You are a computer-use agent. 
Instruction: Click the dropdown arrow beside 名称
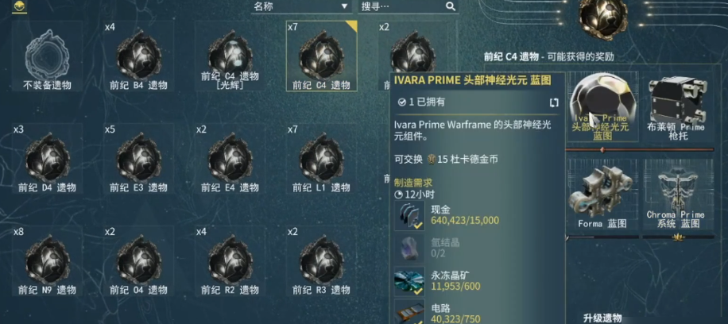coord(344,6)
